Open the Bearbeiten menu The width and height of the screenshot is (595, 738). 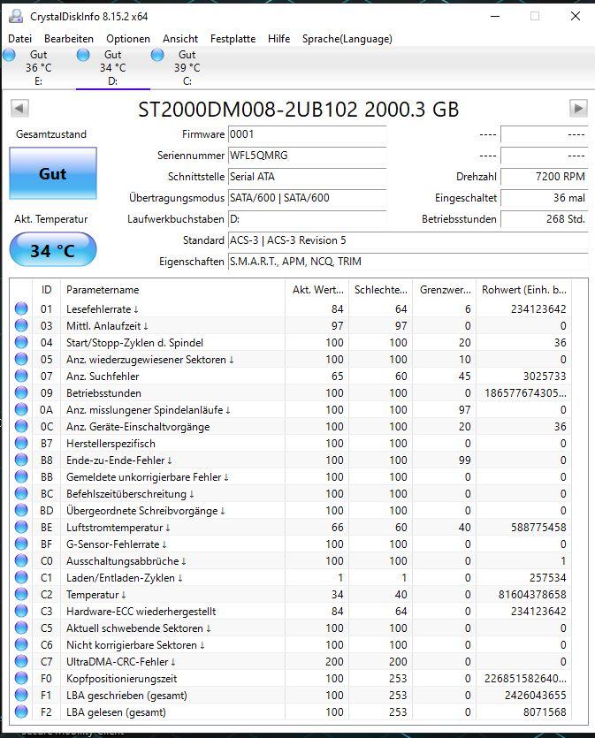tap(69, 39)
